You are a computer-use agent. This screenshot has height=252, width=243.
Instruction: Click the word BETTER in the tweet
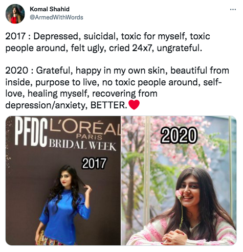(x=108, y=105)
